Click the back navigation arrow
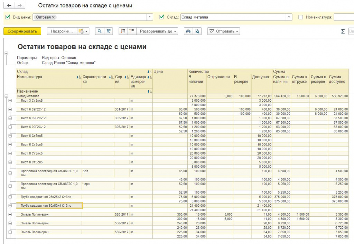The image size is (354, 244). tap(9, 6)
